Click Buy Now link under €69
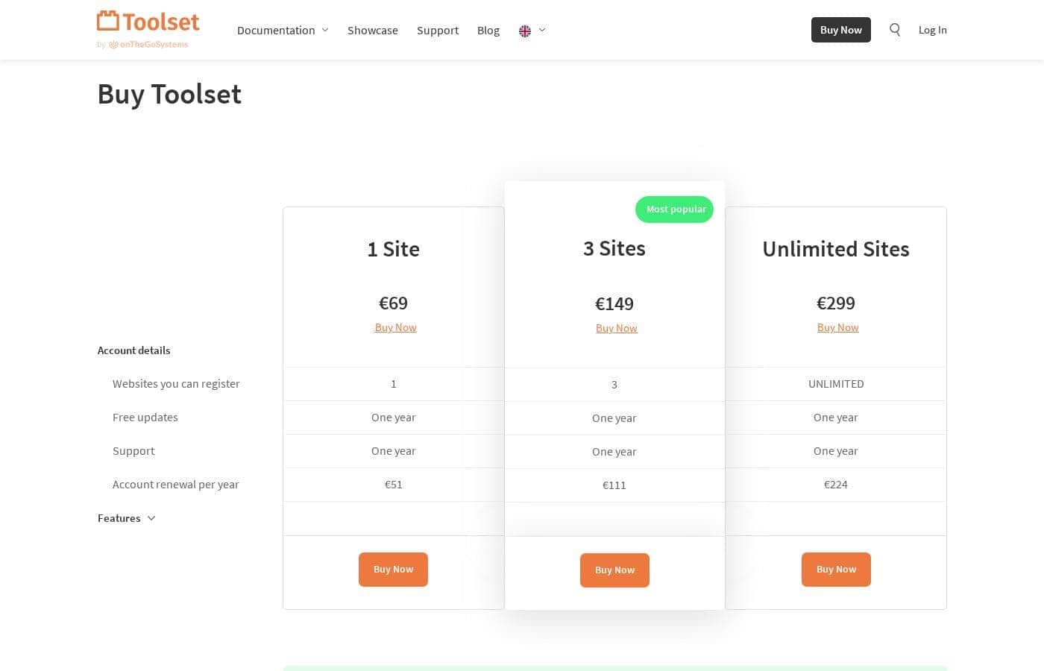Viewport: 1044px width, 671px height. click(396, 327)
